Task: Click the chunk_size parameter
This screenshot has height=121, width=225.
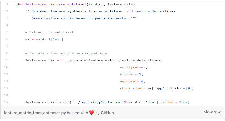Action: (x=131, y=89)
